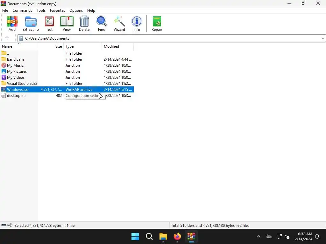Click the muted volume tray icon
The image size is (326, 244).
point(287,236)
